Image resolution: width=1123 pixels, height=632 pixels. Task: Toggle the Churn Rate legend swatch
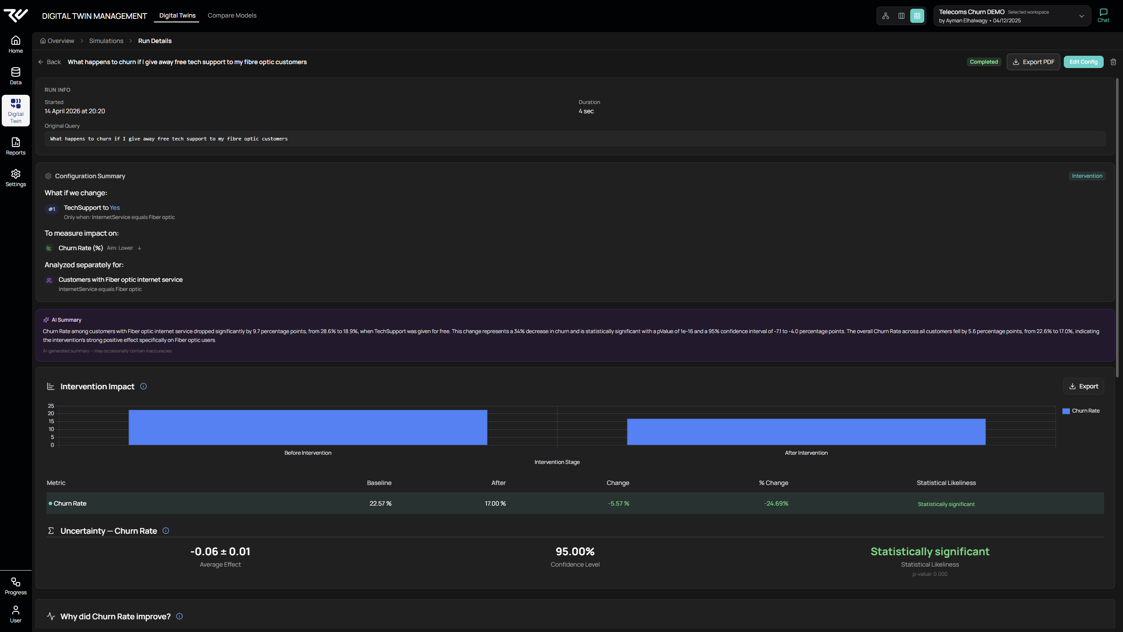pyautogui.click(x=1066, y=411)
